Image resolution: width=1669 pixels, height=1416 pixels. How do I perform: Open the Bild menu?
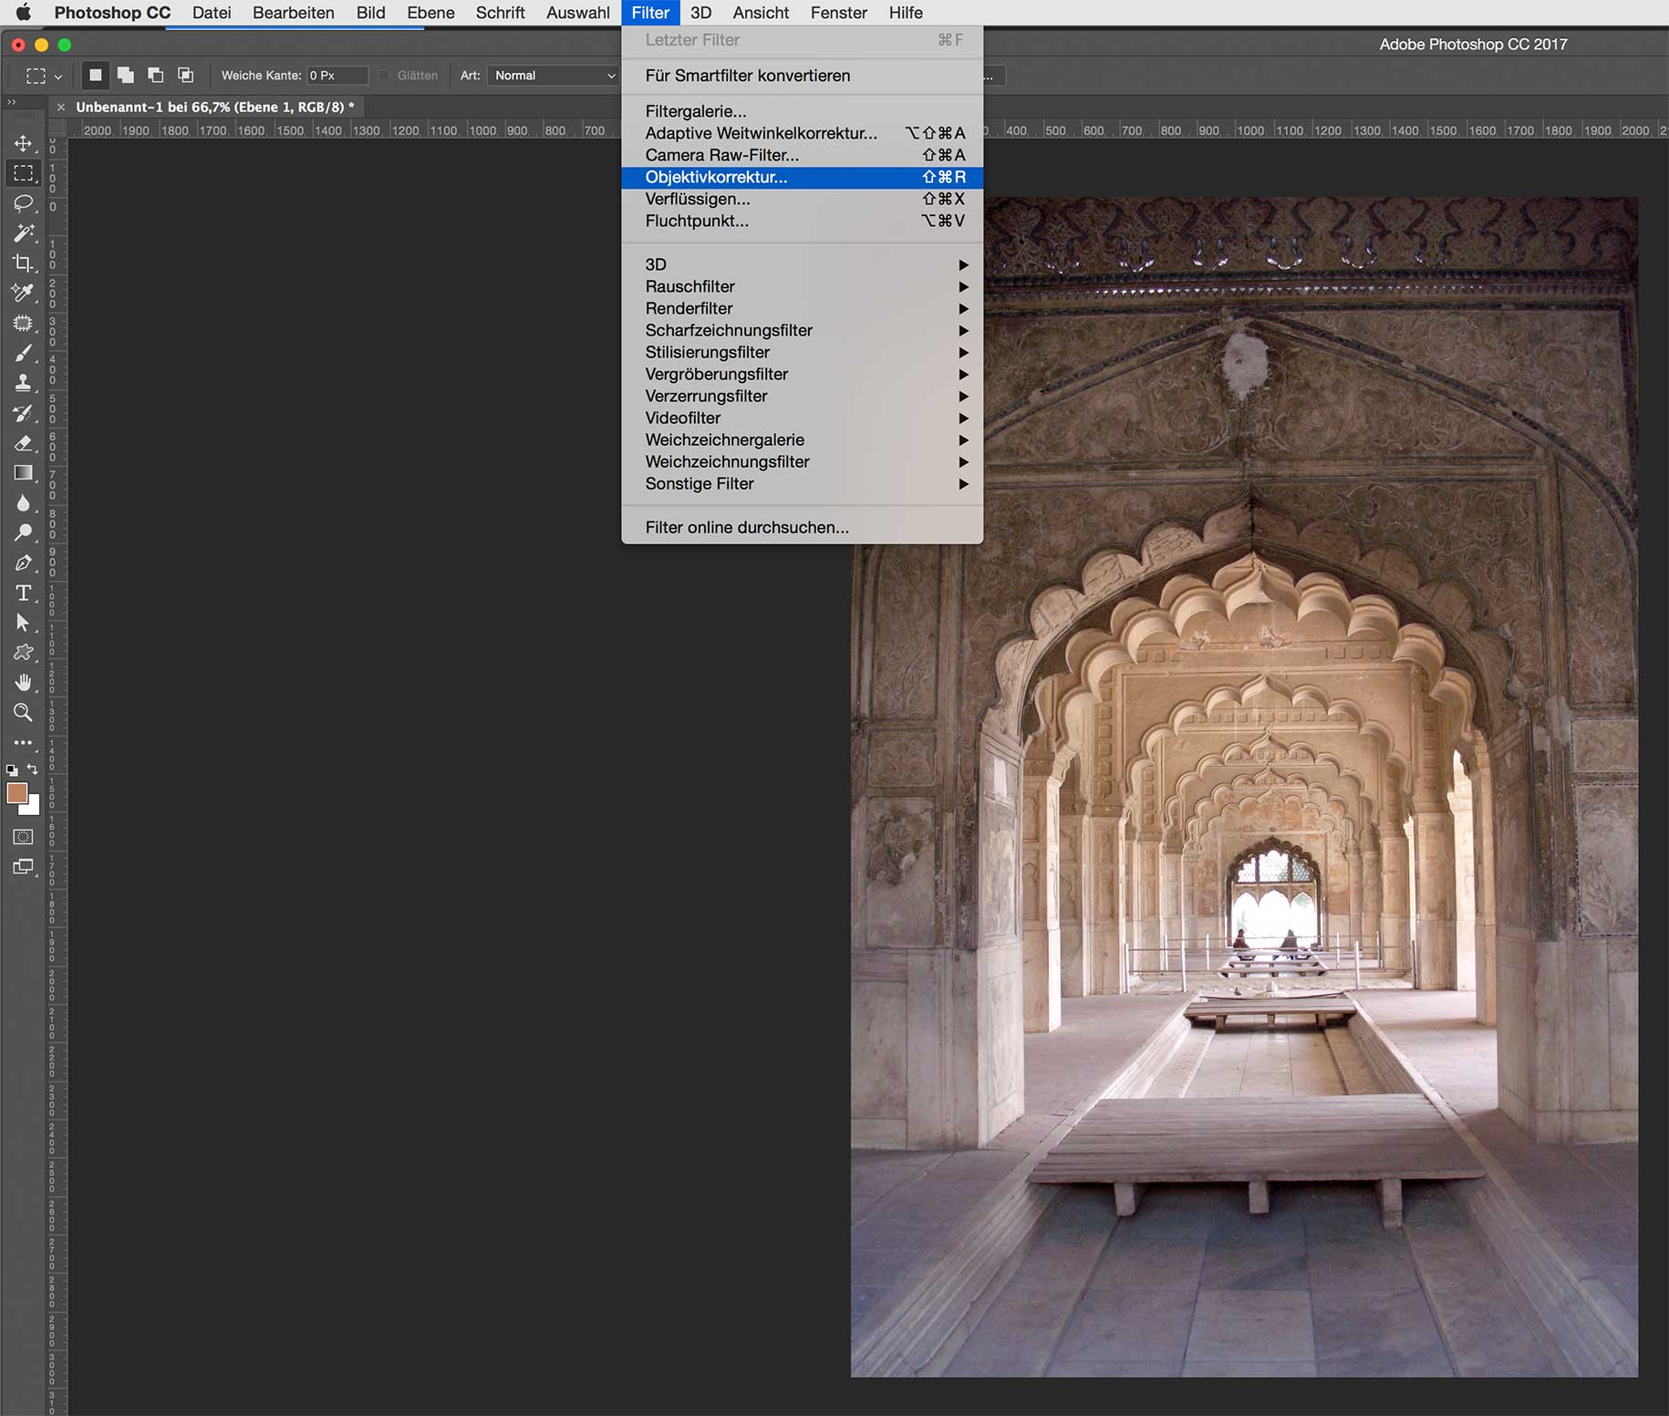pyautogui.click(x=370, y=13)
